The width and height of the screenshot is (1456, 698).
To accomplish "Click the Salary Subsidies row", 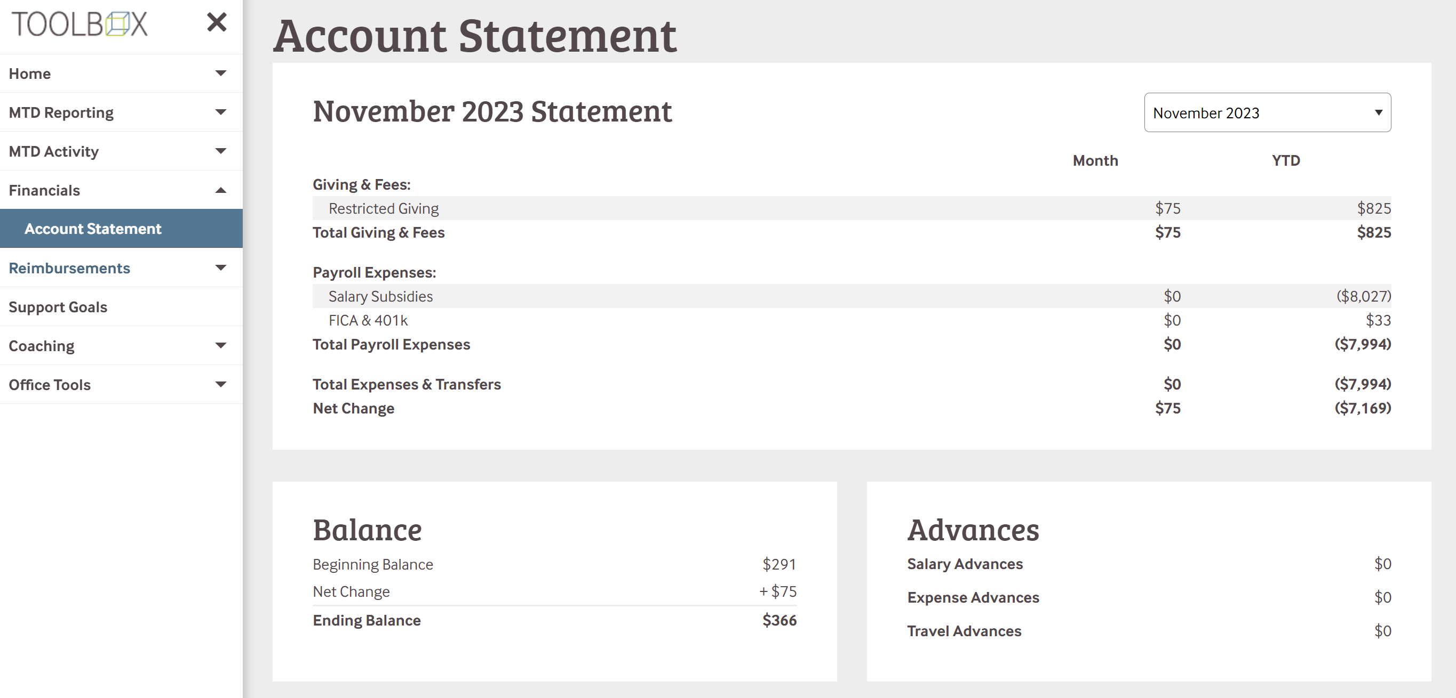I will [x=381, y=296].
